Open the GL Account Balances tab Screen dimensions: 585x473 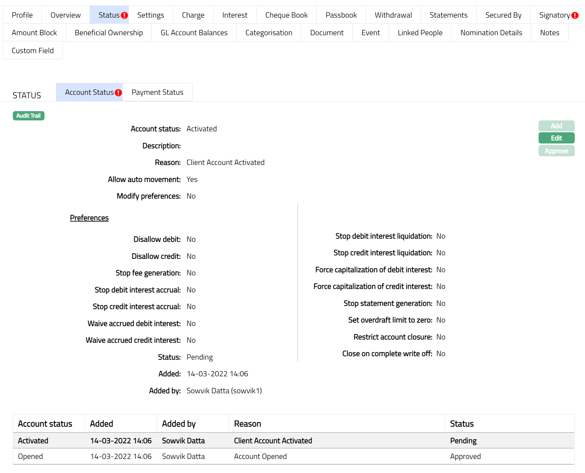pos(194,33)
